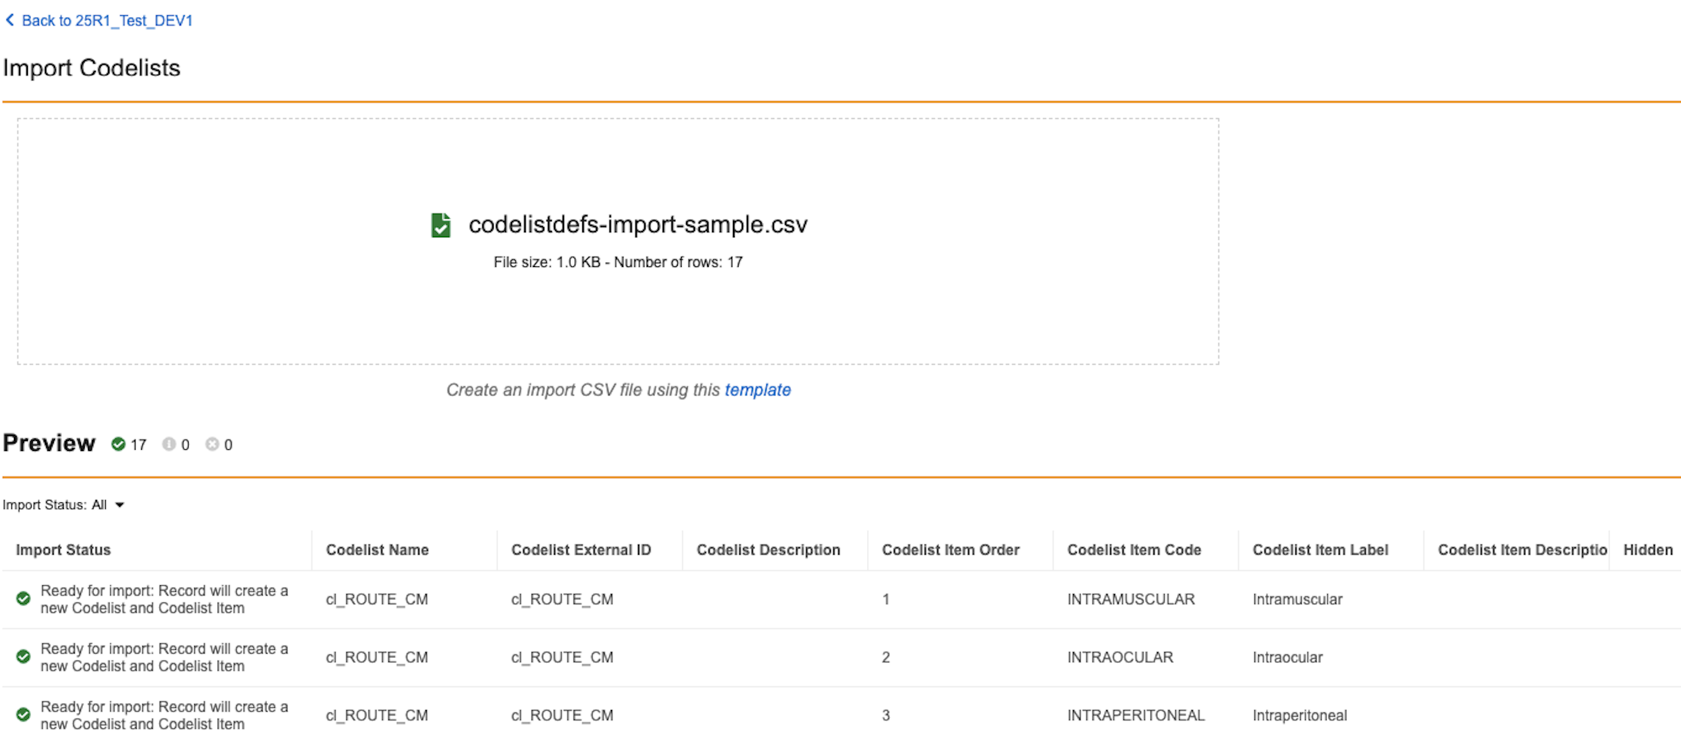Screen dimensions: 1681x739
Task: Click the INTRAPERITONEAL row green status icon
Action: click(x=23, y=715)
